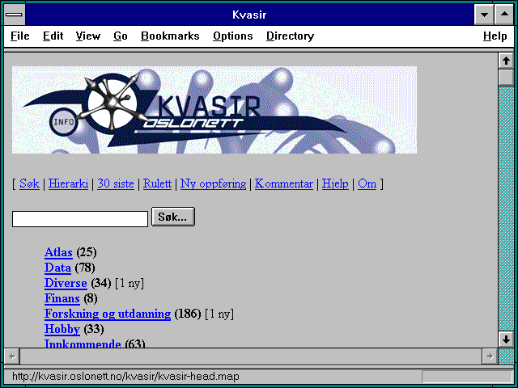The width and height of the screenshot is (518, 388).
Task: Click horizontal scrollbar right arrow
Action: tap(490, 356)
